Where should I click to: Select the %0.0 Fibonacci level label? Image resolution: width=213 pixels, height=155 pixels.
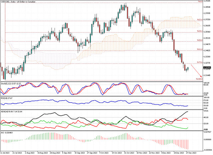click(x=200, y=2)
